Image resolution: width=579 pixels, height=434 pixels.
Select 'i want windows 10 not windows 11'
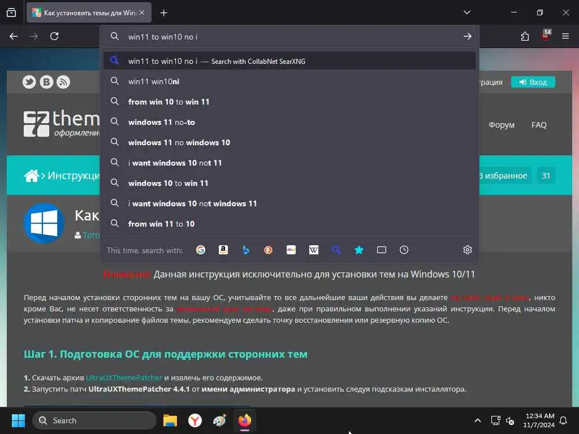289,203
